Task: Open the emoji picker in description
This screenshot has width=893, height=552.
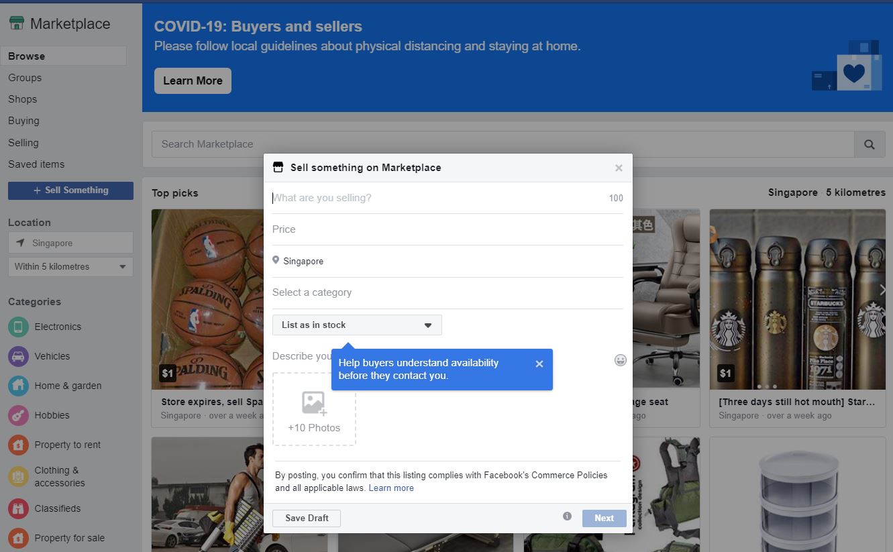Action: click(621, 360)
